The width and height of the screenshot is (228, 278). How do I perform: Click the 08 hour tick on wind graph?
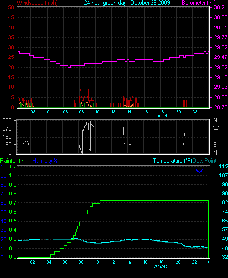coord(81,112)
